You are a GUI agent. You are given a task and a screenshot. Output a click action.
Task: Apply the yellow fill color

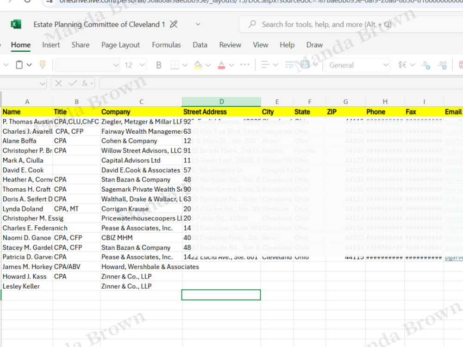pyautogui.click(x=198, y=65)
